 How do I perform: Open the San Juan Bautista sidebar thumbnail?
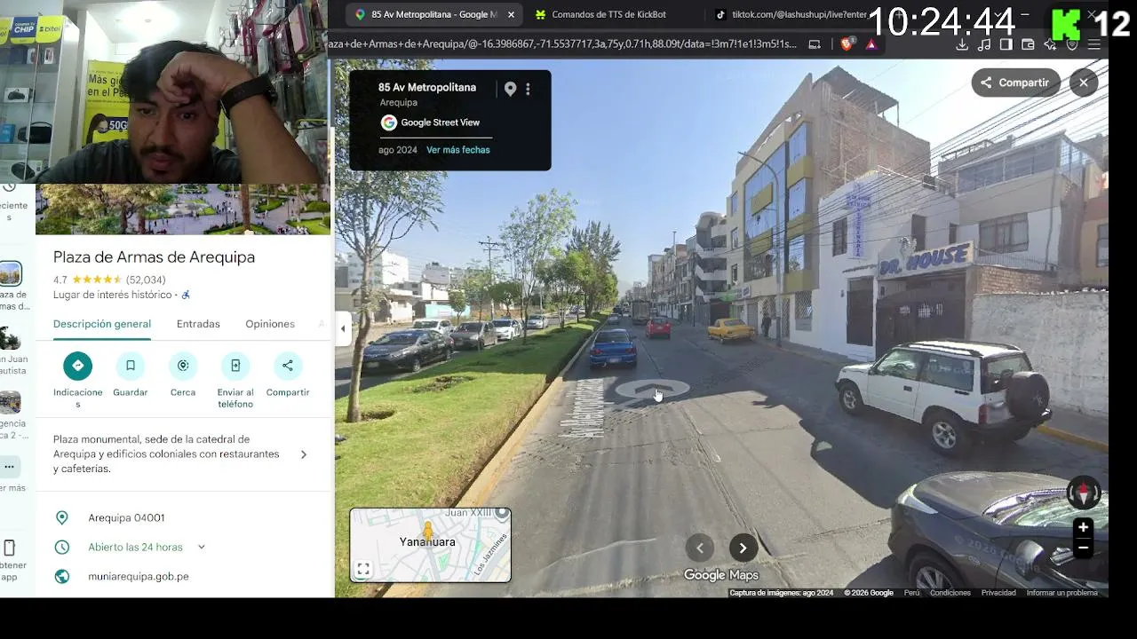point(10,338)
